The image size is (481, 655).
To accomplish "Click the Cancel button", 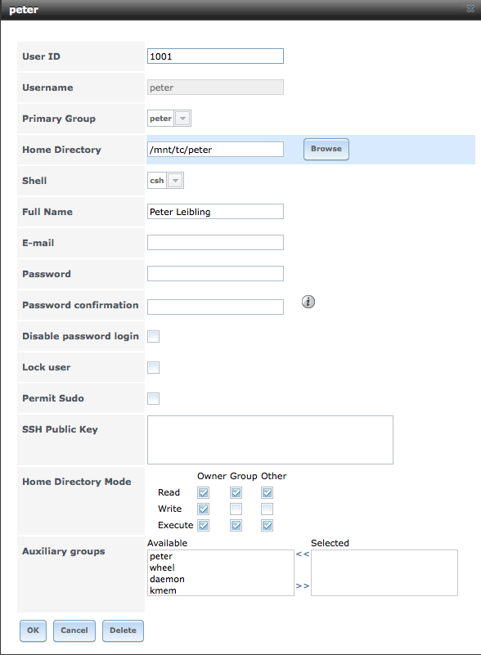I will click(74, 630).
